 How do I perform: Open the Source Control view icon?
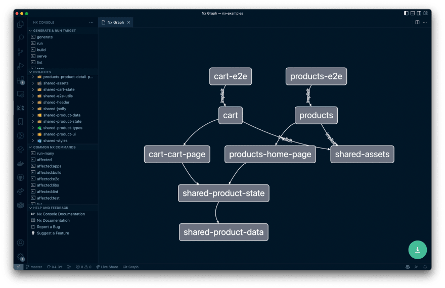(20, 52)
